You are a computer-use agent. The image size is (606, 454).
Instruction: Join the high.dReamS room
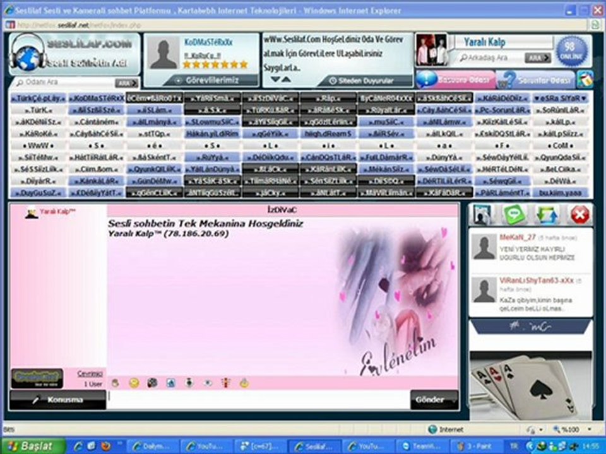click(328, 134)
